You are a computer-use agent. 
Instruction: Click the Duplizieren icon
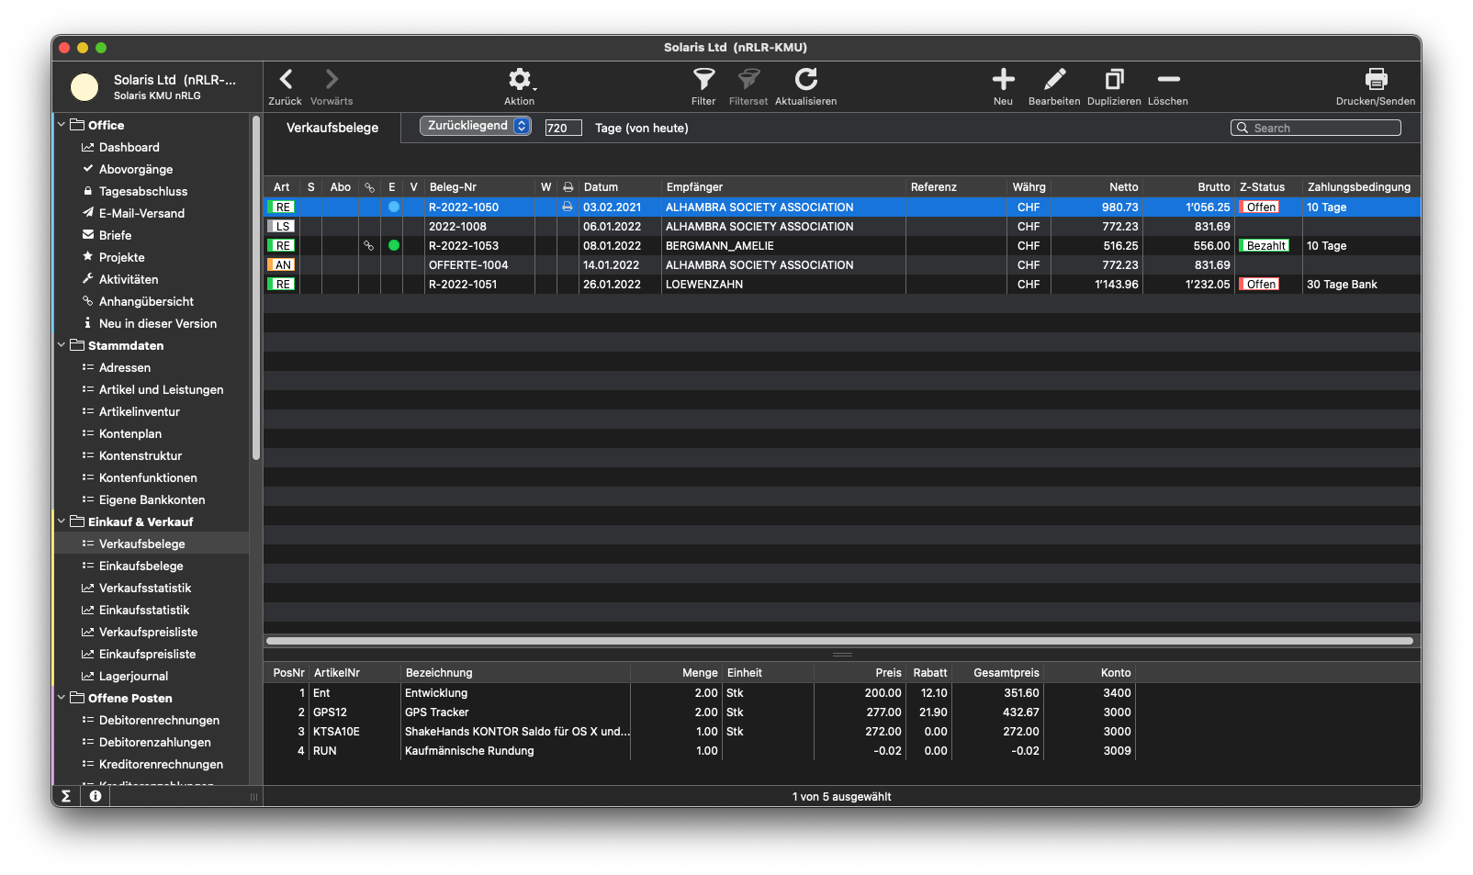pyautogui.click(x=1114, y=80)
